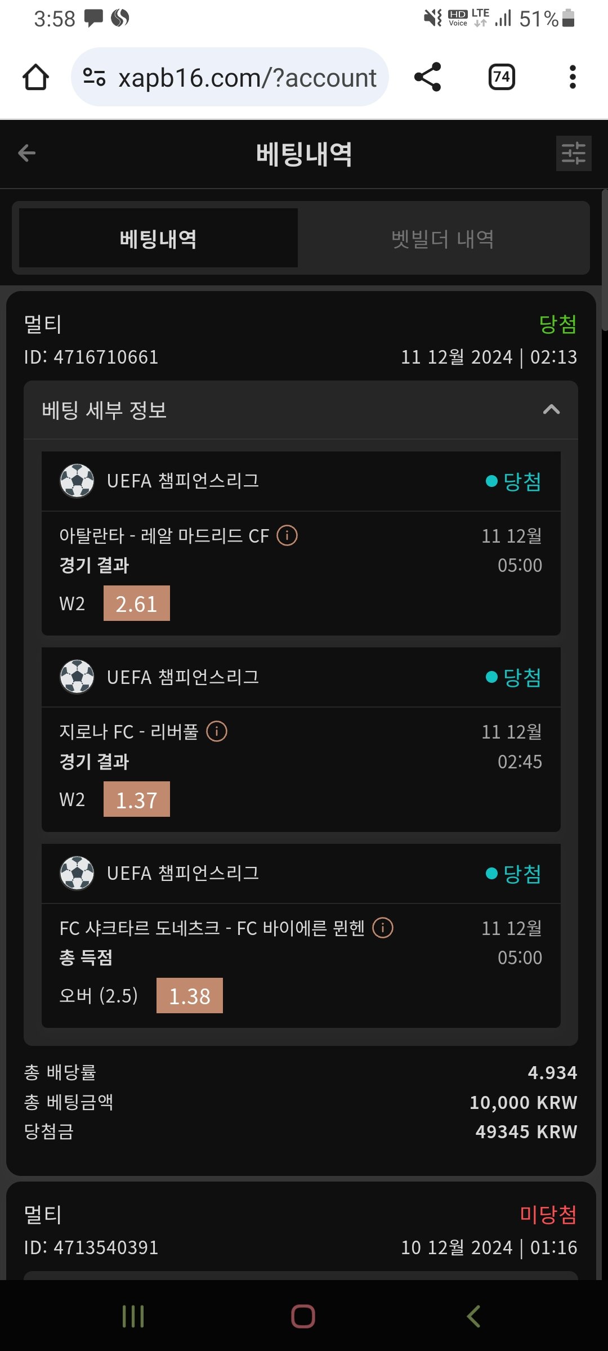
Task: Tap the 2.61 odds box for W2
Action: click(x=136, y=603)
